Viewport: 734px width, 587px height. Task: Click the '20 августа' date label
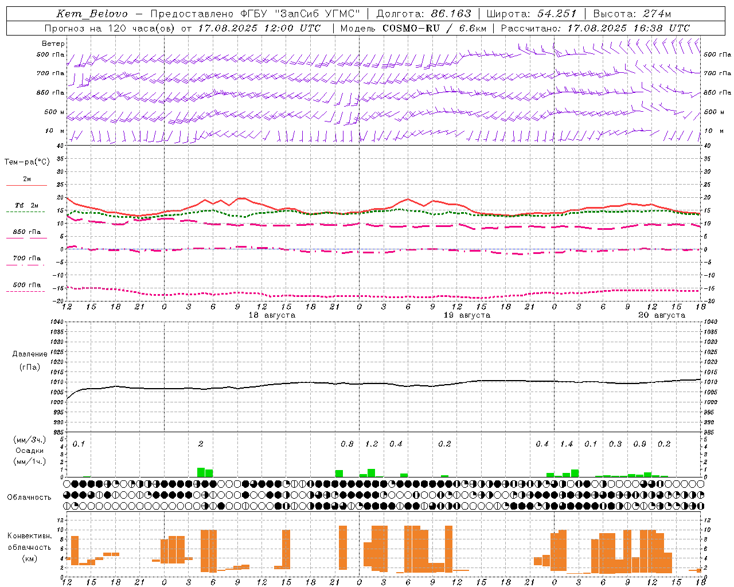pos(662,315)
